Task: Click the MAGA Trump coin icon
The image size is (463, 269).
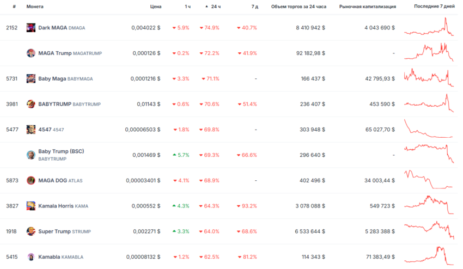Action: point(31,53)
